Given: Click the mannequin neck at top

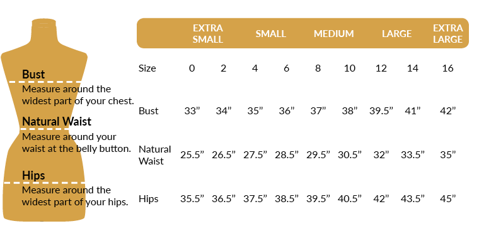Looking at the screenshot, I should (44, 29).
